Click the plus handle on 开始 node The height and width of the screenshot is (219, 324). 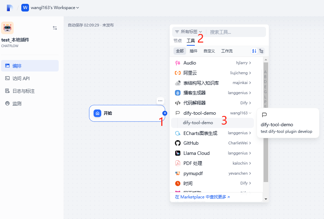pos(165,113)
